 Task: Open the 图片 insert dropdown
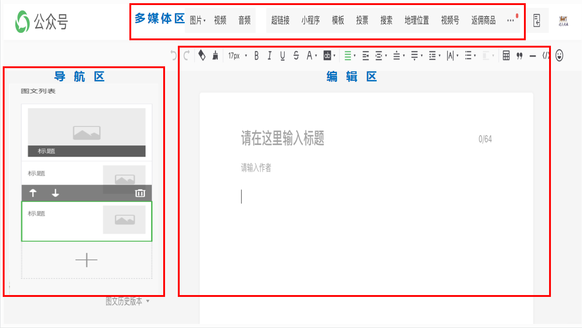coord(198,20)
